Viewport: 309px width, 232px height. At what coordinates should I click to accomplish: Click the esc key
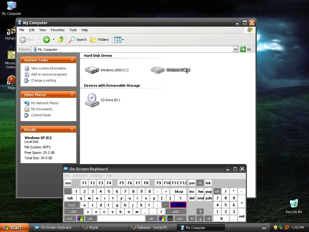pyautogui.click(x=68, y=183)
